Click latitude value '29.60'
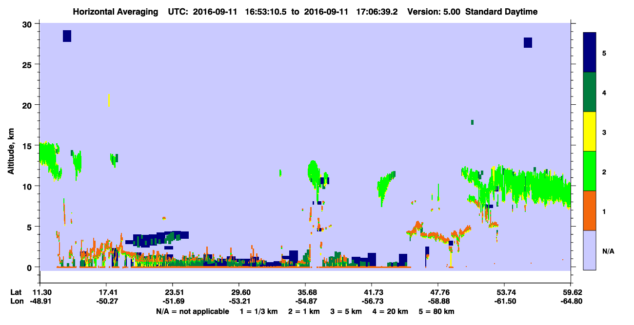This screenshot has height=325, width=634. (x=239, y=292)
